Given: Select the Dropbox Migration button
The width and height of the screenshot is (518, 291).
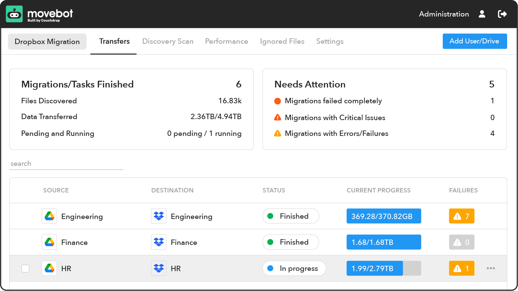Looking at the screenshot, I should click(x=47, y=41).
